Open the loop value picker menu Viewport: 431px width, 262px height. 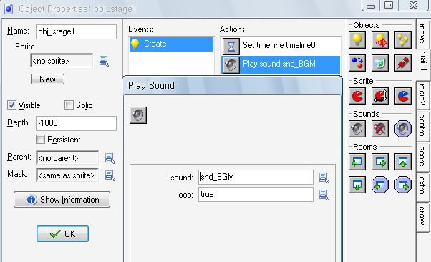click(324, 195)
